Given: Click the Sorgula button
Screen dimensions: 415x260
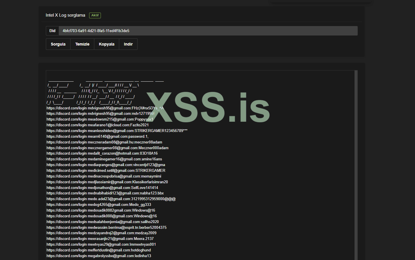Looking at the screenshot, I should click(58, 44).
